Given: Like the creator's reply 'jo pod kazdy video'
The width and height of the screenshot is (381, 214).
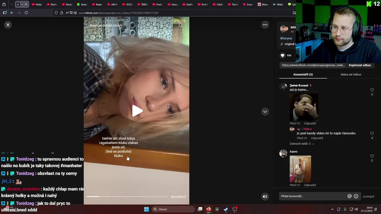Looking at the screenshot, I should 372,134.
